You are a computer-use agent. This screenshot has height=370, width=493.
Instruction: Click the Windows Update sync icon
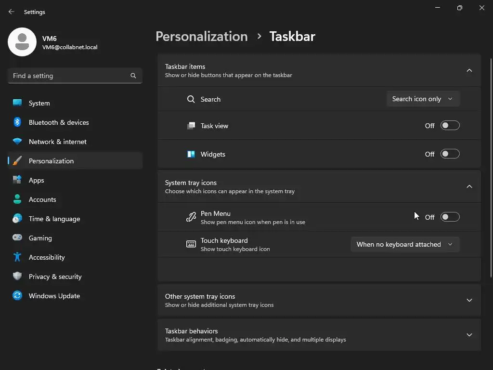point(17,296)
